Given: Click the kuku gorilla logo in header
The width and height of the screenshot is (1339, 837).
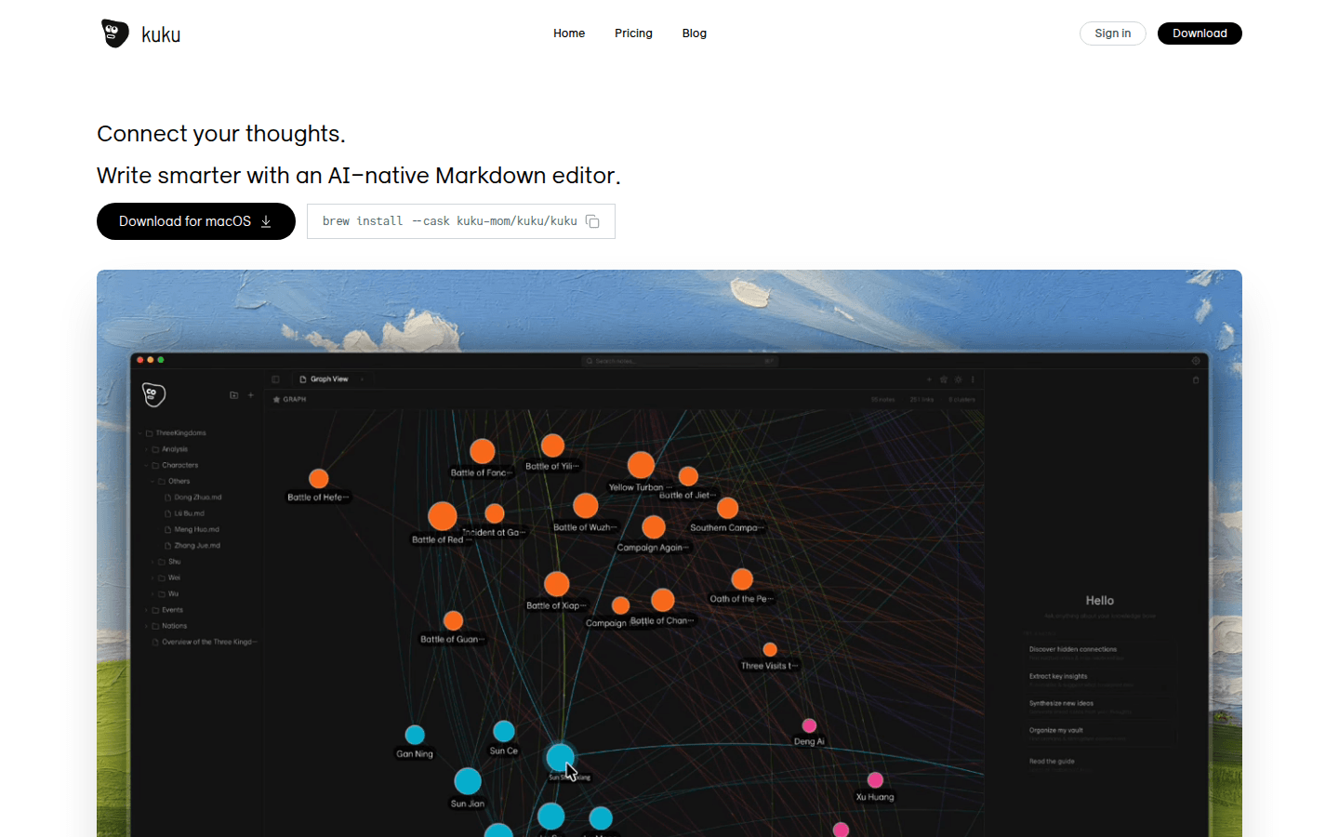Looking at the screenshot, I should [115, 33].
